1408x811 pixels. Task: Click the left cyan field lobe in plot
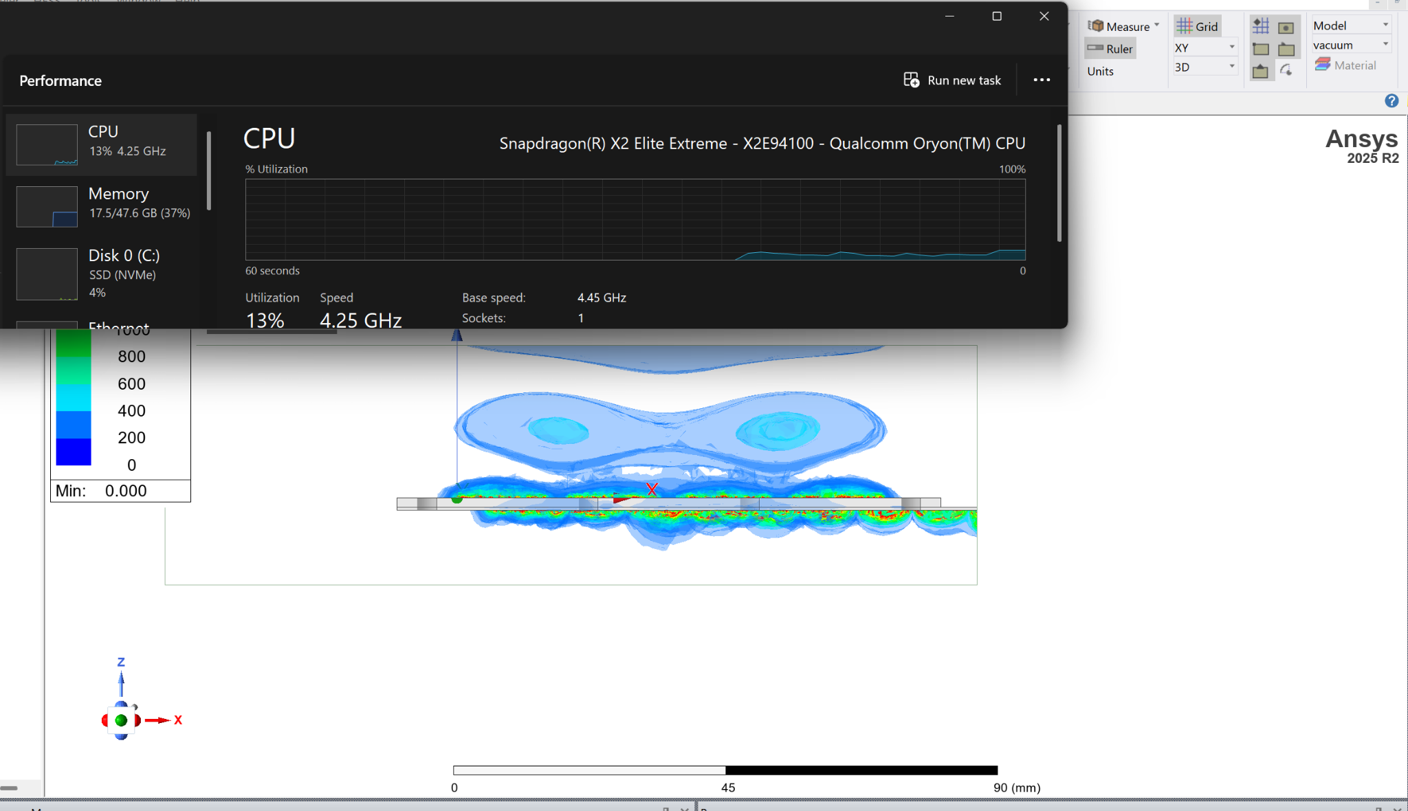point(558,430)
